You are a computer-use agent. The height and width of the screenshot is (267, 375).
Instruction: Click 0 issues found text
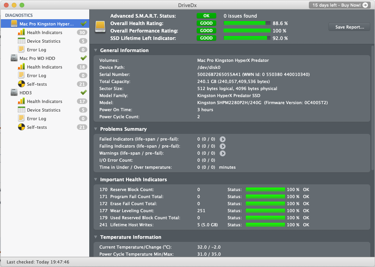click(240, 16)
